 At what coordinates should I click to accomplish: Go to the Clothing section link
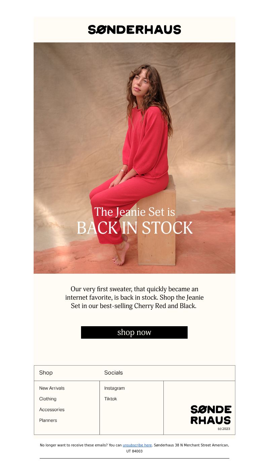tap(48, 399)
